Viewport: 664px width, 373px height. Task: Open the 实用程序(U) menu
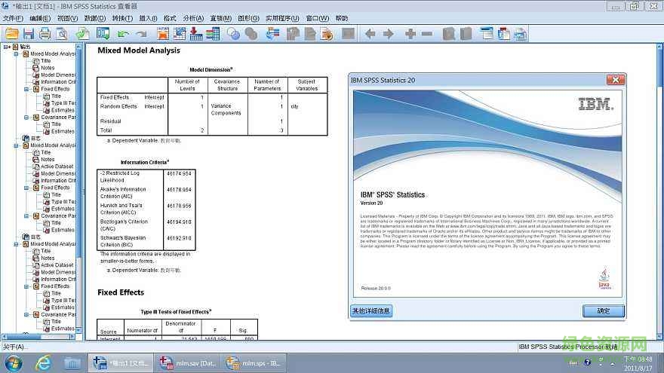(282, 18)
